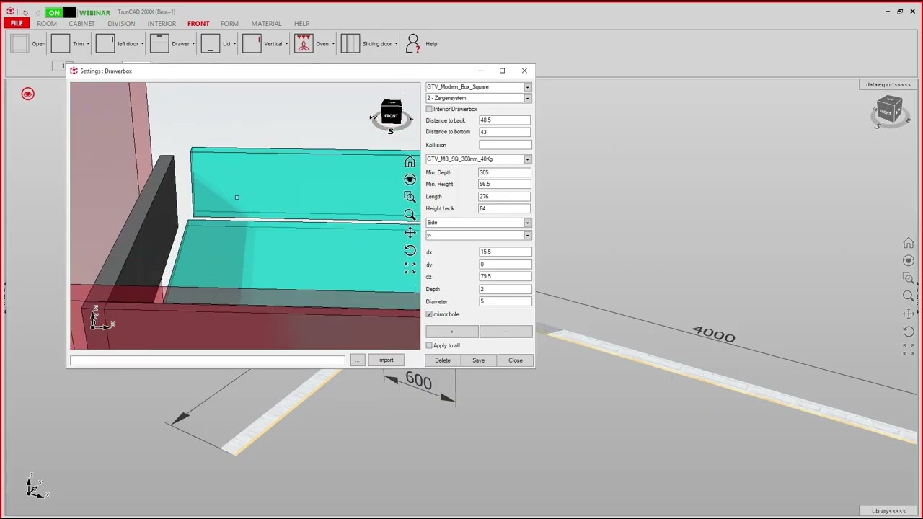The width and height of the screenshot is (923, 519).
Task: Expand the left door dropdown arrow
Action: point(142,44)
